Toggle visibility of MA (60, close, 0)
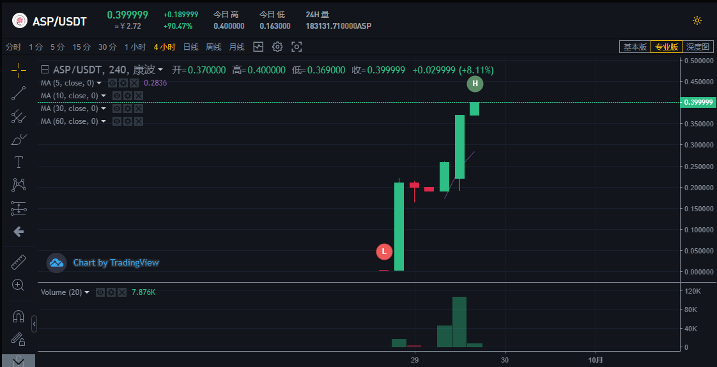This screenshot has height=367, width=717. (x=116, y=121)
